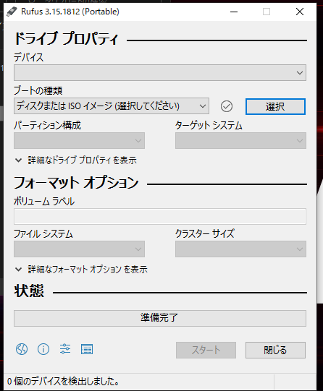Click the 準備完了 progress status bar
Image resolution: width=323 pixels, height=391 pixels.
point(160,318)
